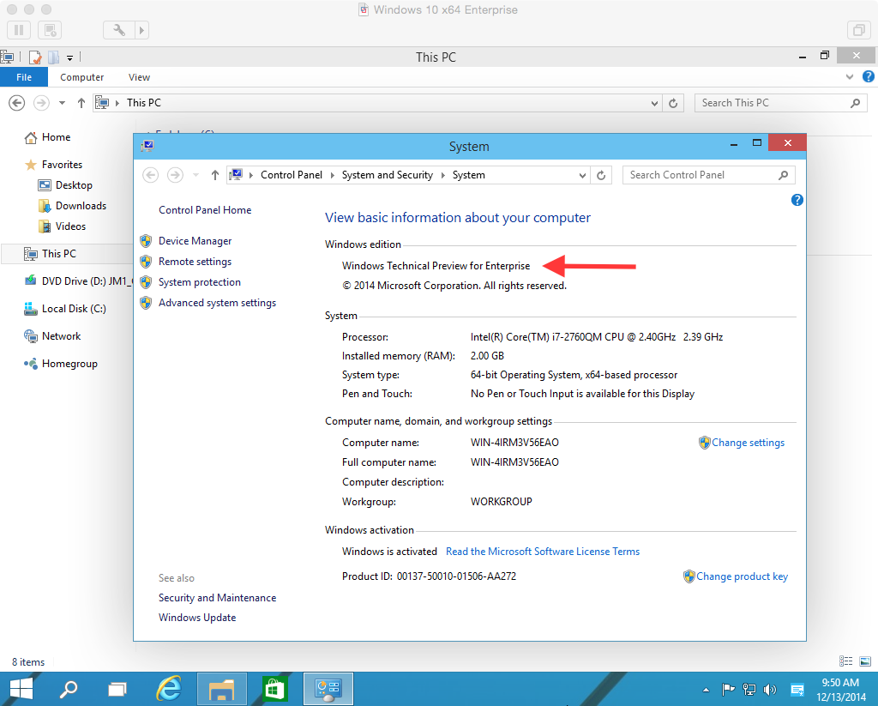Click Control Panel in the breadcrumb
The height and width of the screenshot is (706, 878).
292,175
